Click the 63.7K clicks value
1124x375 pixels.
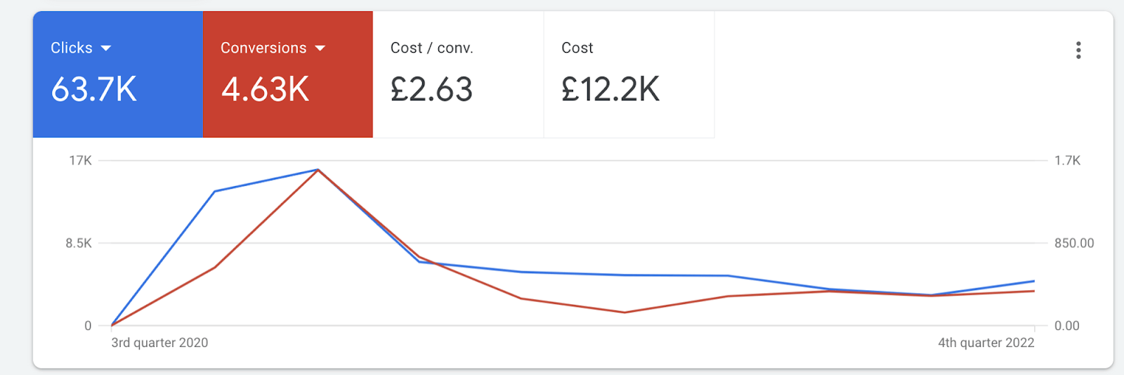(94, 90)
